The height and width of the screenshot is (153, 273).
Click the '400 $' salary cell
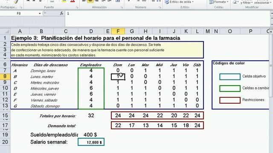click(90, 135)
